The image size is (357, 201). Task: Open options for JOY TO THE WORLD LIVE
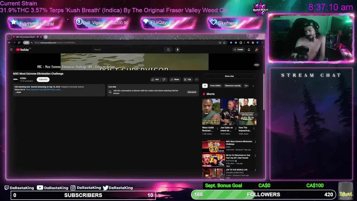click(255, 170)
